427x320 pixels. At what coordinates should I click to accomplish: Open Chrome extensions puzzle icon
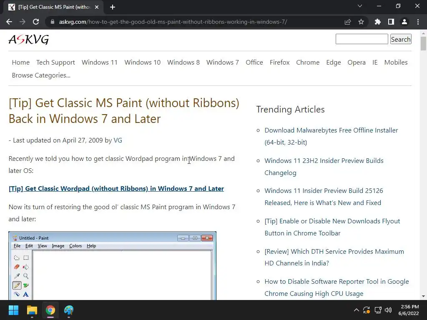tap(377, 22)
